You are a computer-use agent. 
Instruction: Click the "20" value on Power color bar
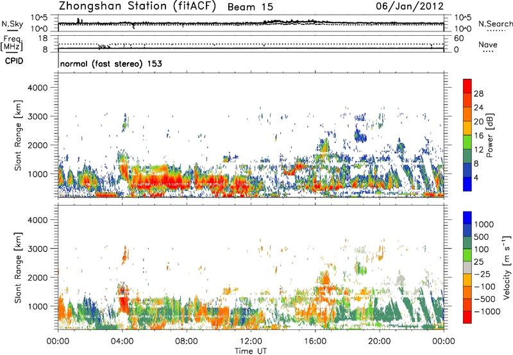click(478, 122)
